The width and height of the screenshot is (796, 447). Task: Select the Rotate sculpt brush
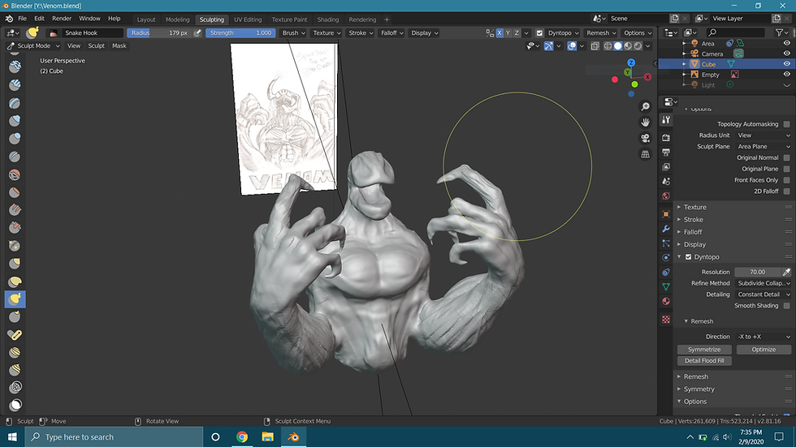pos(15,370)
